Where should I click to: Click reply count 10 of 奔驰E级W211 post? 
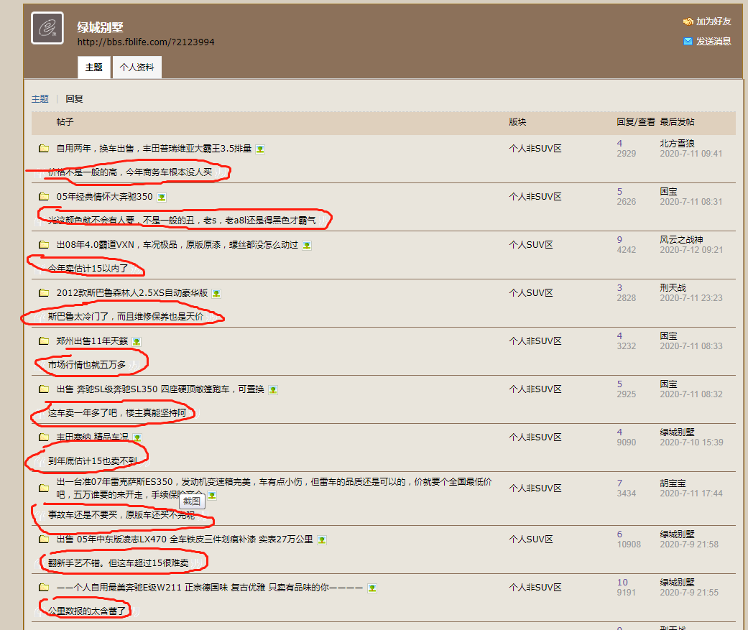coord(622,583)
